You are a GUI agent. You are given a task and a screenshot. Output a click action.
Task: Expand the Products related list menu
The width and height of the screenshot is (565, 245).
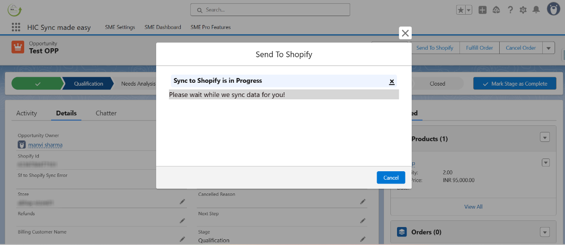545,138
